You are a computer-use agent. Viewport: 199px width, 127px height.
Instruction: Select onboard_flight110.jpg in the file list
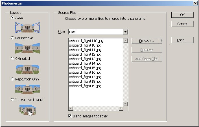pyautogui.click(x=86, y=41)
